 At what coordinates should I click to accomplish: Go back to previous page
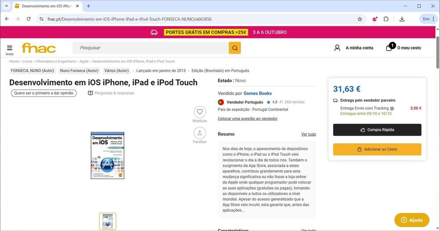[7, 19]
